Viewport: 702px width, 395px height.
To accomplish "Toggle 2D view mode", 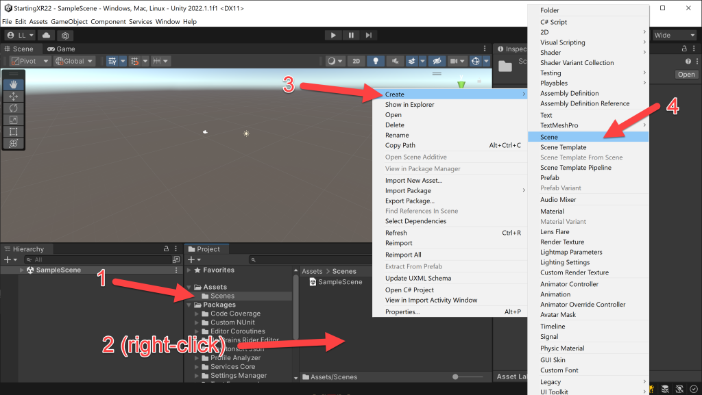I will point(356,61).
